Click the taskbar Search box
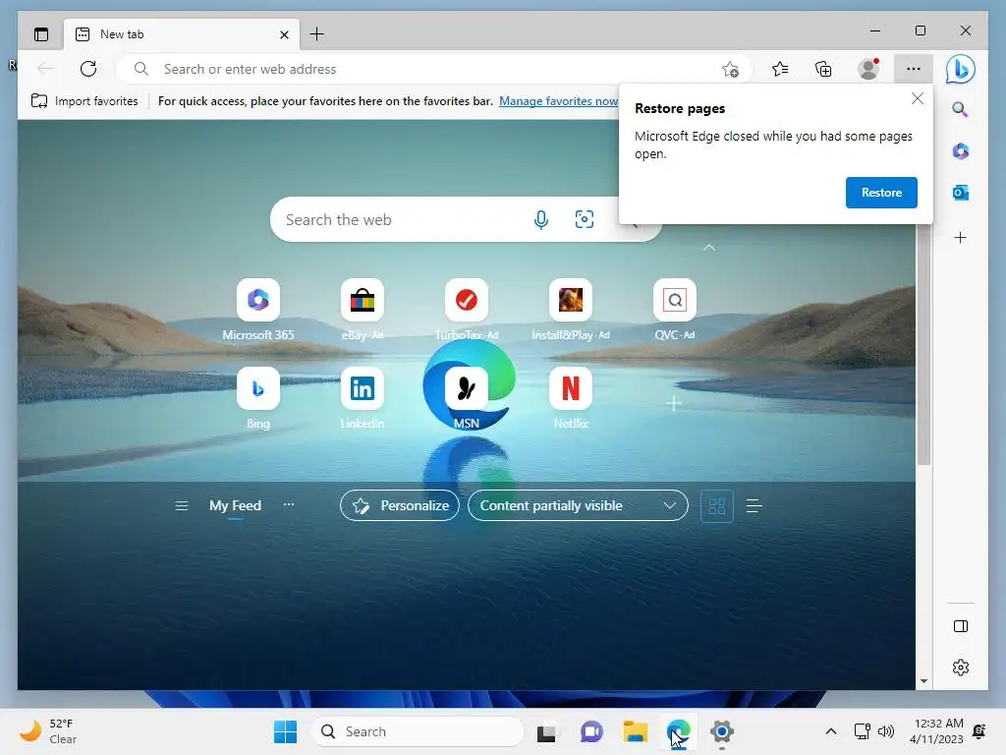Viewport: 1006px width, 755px height. 419,731
